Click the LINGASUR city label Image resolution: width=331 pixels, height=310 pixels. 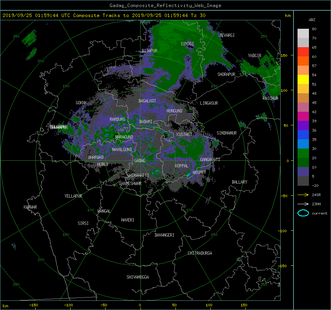[209, 103]
